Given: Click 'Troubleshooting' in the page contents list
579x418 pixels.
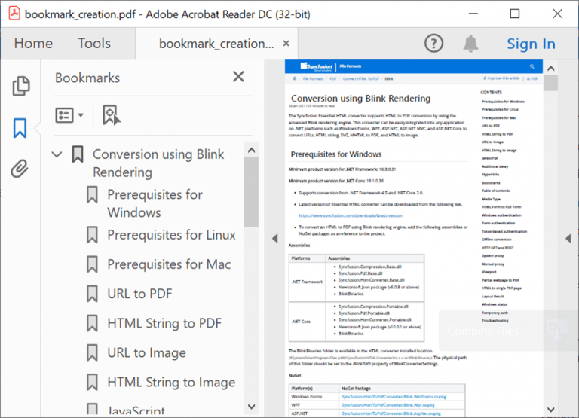Looking at the screenshot, I should 495,321.
